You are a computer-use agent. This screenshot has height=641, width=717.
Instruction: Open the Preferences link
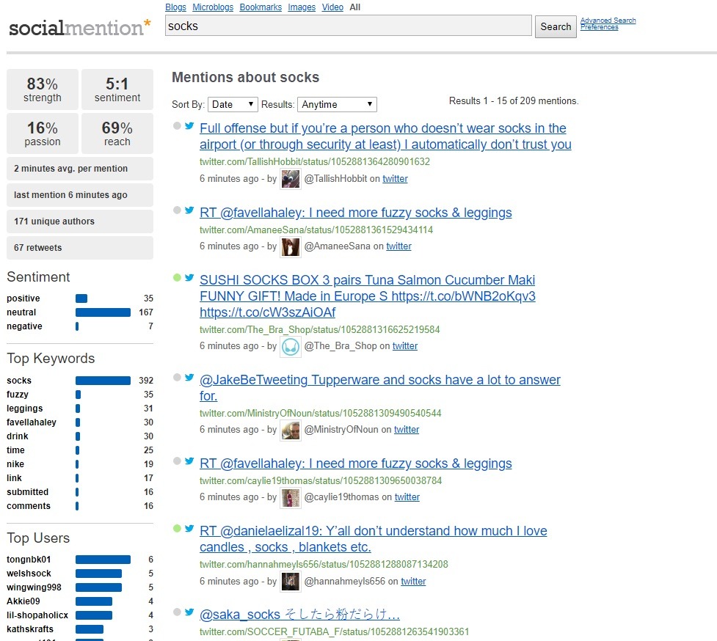[x=599, y=27]
